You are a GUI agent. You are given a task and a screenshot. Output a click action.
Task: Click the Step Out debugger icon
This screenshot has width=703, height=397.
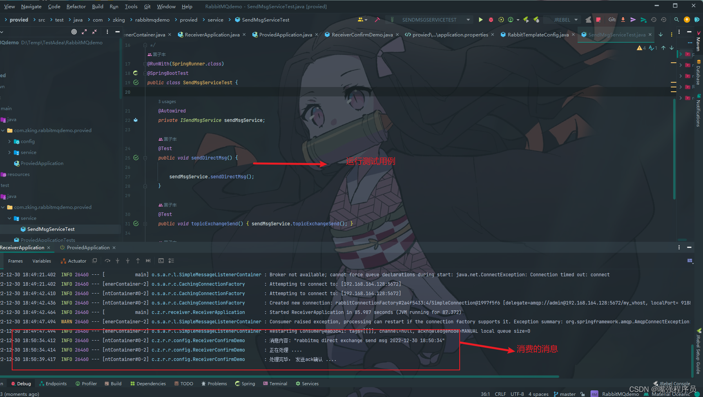(x=138, y=261)
